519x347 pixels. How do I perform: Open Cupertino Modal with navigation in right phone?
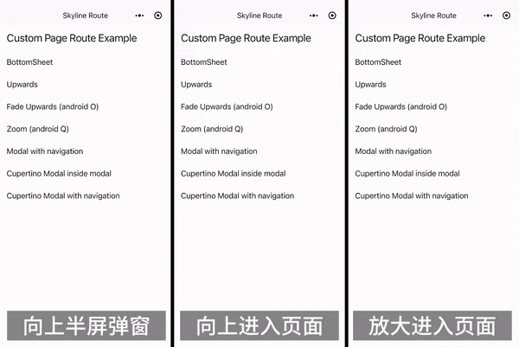pos(412,196)
